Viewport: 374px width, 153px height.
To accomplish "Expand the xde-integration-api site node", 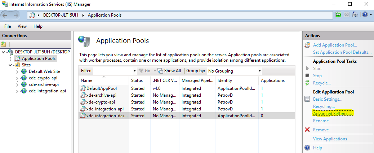I will [x=17, y=91].
